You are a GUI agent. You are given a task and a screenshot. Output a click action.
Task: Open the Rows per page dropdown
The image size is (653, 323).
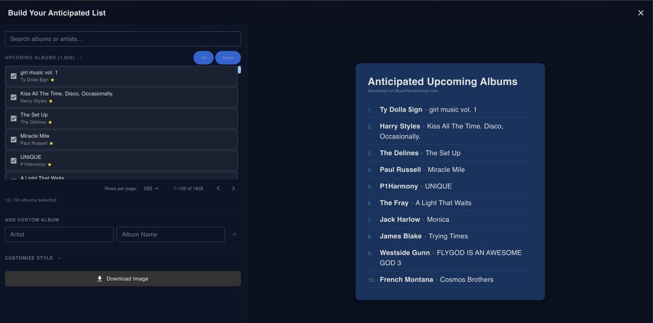click(151, 188)
